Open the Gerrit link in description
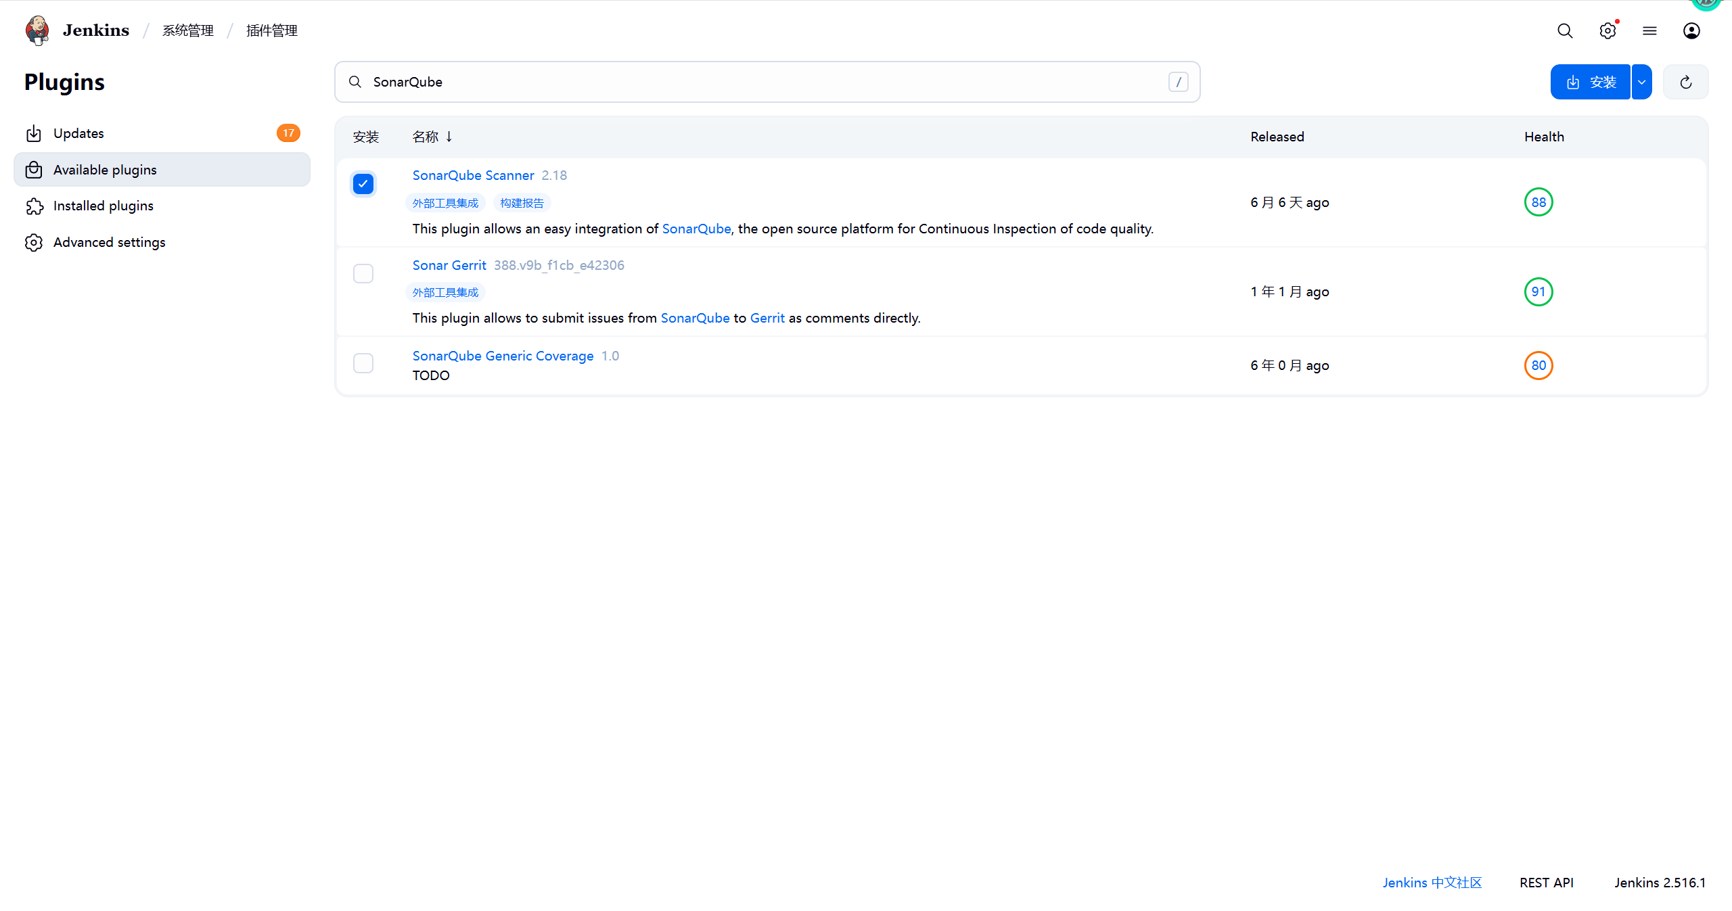 (x=767, y=318)
